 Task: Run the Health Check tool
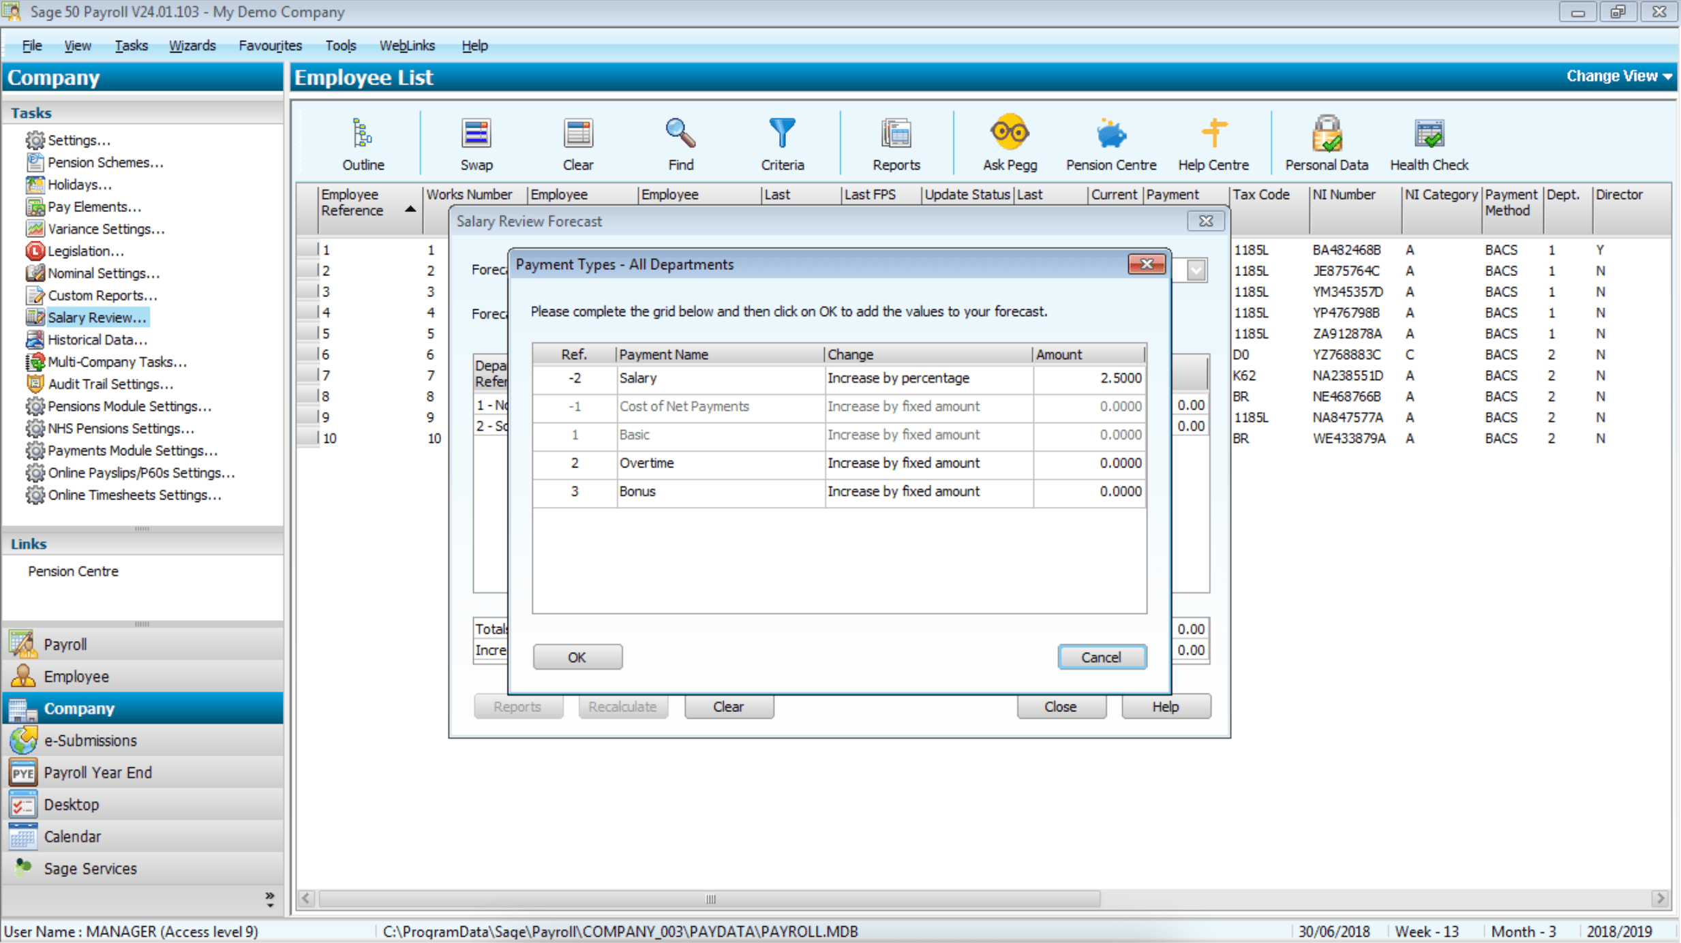click(x=1429, y=143)
